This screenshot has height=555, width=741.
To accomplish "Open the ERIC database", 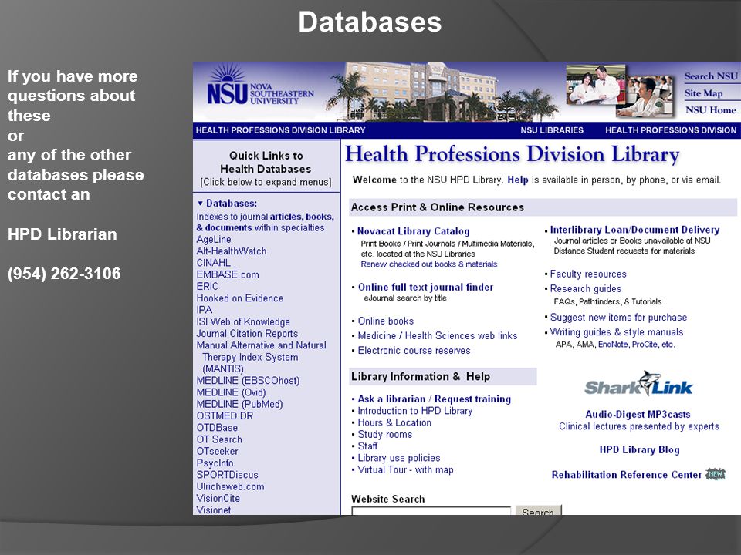I will click(208, 287).
